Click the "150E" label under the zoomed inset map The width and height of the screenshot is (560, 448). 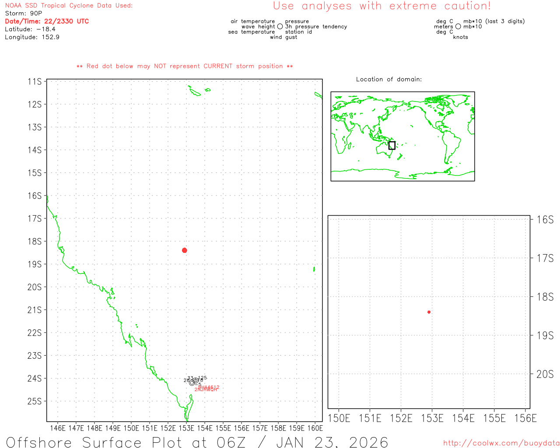[339, 418]
